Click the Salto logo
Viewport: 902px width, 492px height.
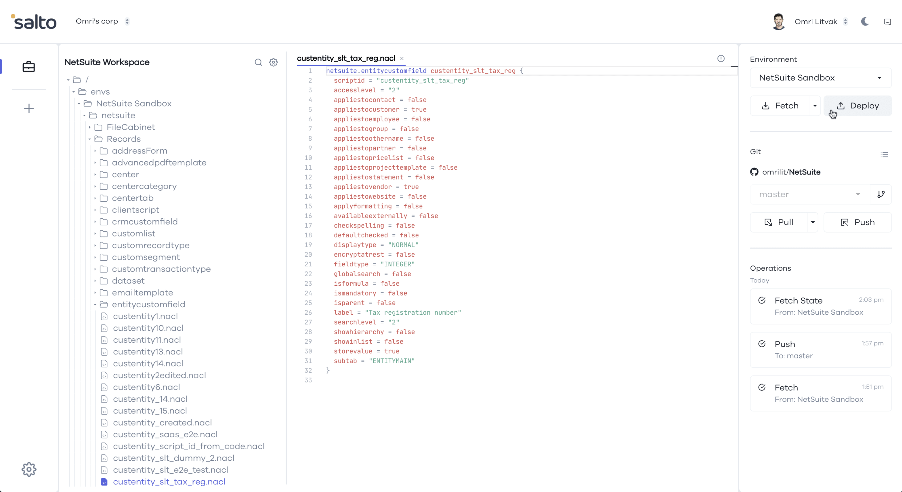[34, 21]
